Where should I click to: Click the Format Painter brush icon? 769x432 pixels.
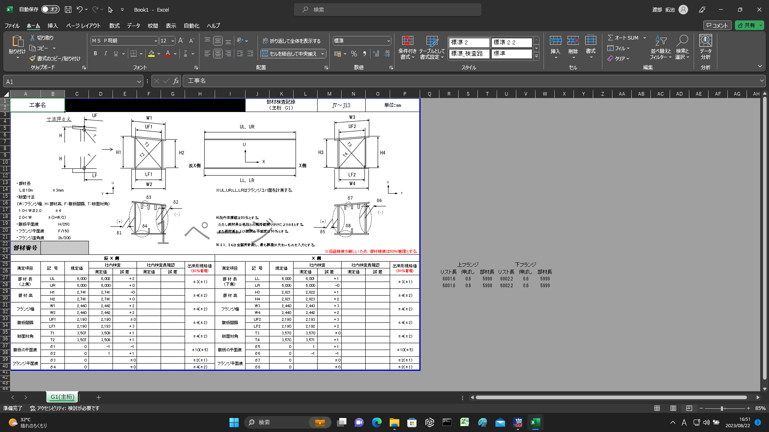(x=32, y=58)
